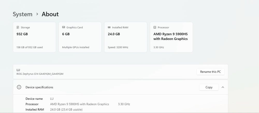Click the ROG Zephyrus G14 model name
This screenshot has width=259, height=113.
[x=40, y=74]
